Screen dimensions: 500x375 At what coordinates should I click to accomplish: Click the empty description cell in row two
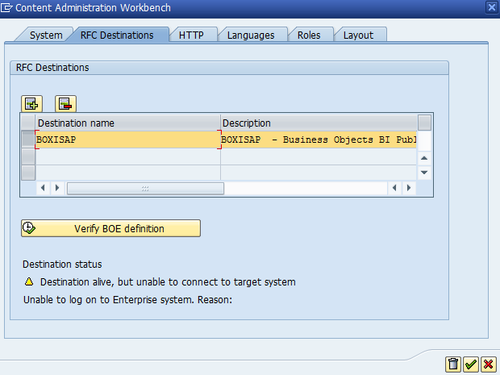pos(319,156)
